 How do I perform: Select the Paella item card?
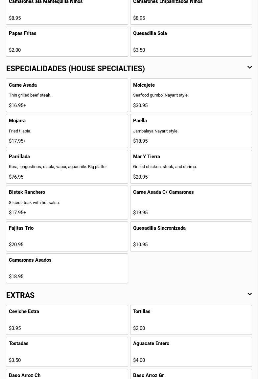191,131
